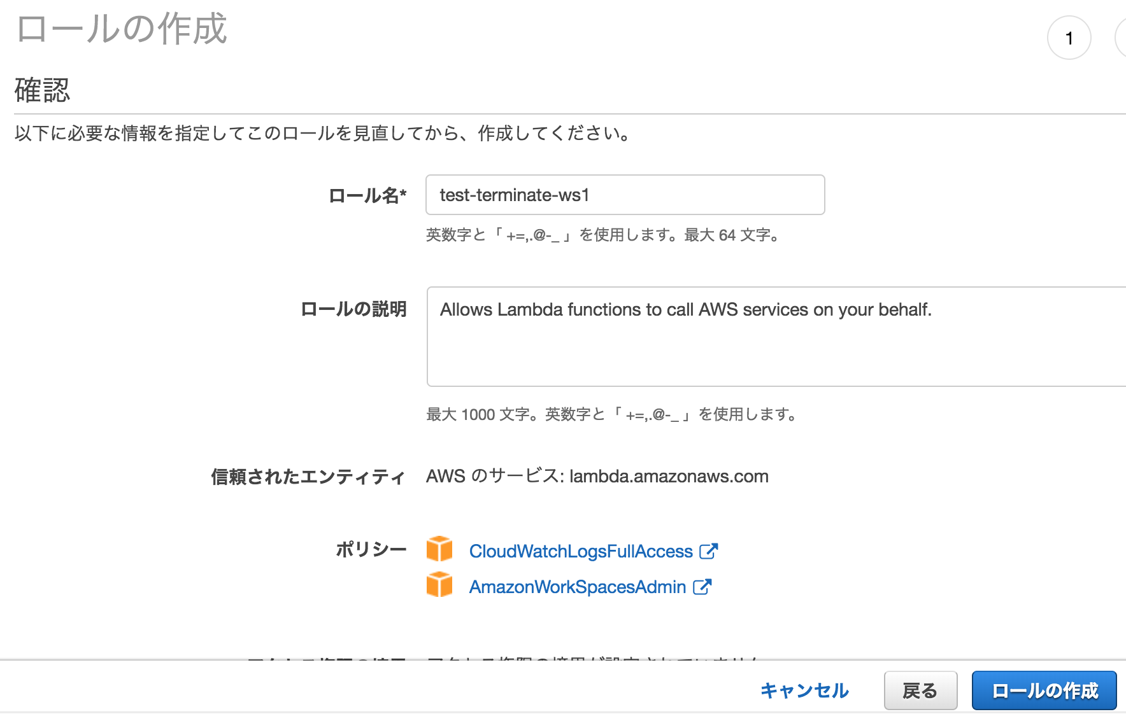Viewport: 1126px width, 714px height.
Task: Focus the ロール名 input field
Action: (x=625, y=195)
